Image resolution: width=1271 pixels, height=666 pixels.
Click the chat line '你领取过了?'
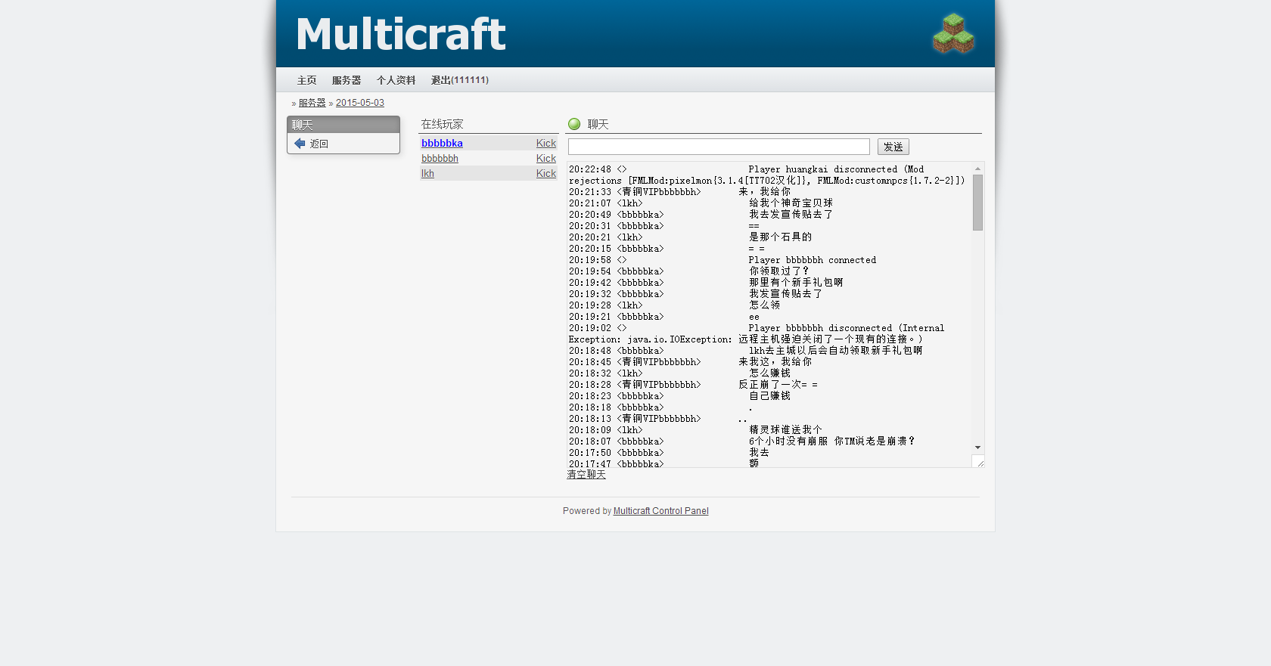click(779, 271)
